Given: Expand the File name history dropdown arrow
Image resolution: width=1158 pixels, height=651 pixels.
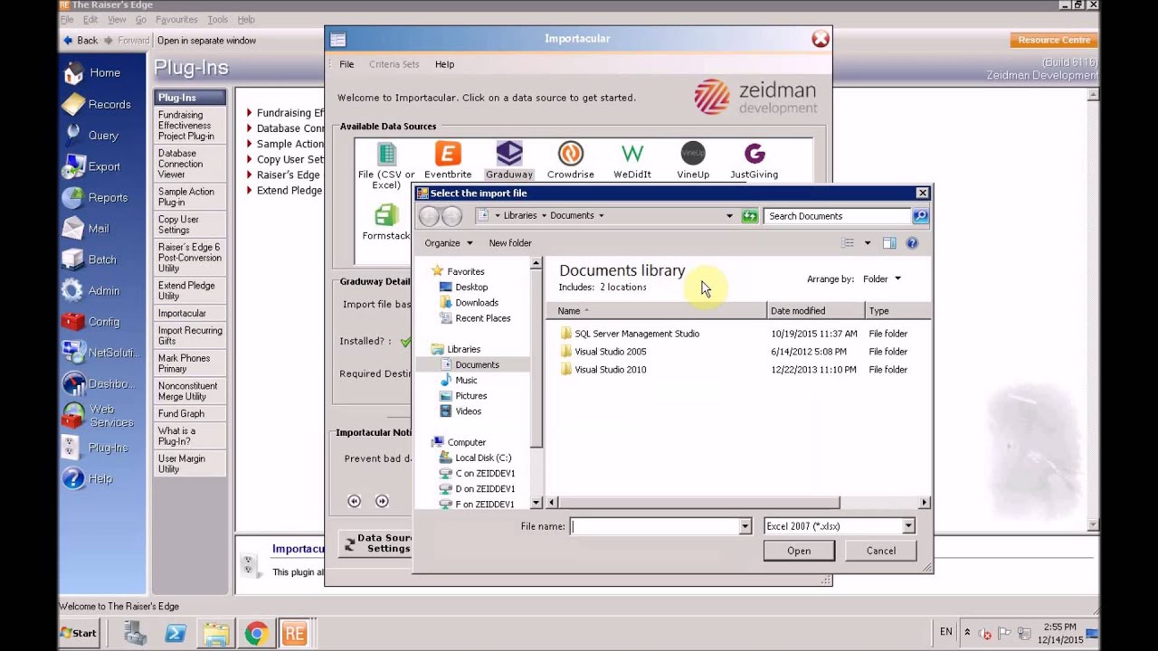Looking at the screenshot, I should pyautogui.click(x=745, y=526).
